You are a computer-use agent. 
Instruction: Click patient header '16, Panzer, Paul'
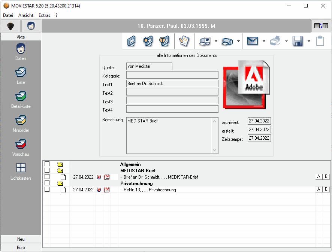point(176,26)
